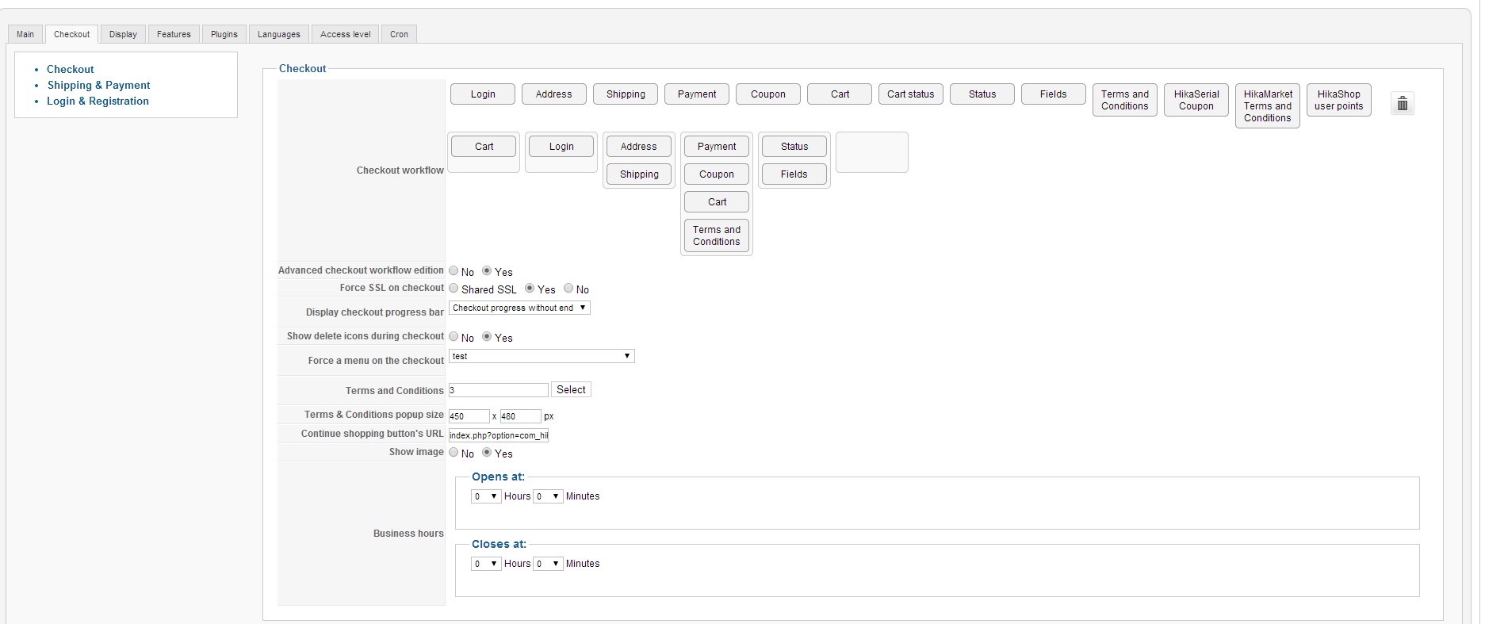This screenshot has width=1485, height=624.
Task: Click the trash bin icon
Action: [x=1402, y=104]
